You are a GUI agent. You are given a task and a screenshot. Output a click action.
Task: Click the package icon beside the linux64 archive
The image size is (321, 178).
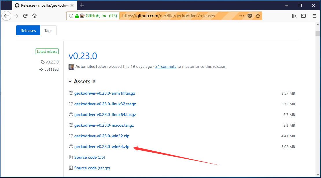(71, 114)
